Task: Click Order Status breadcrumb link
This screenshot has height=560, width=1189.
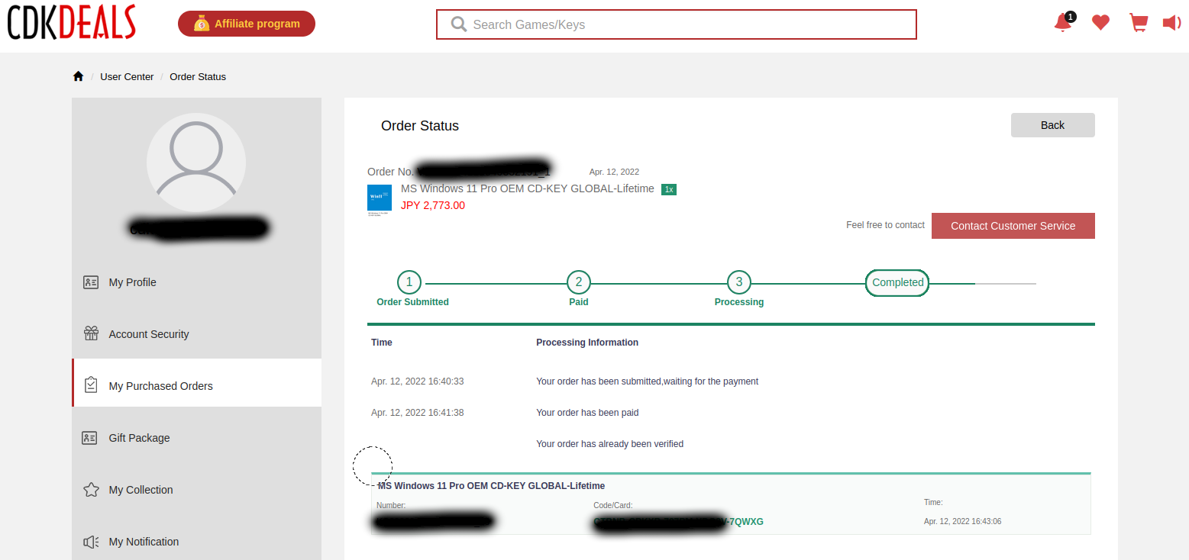Action: (198, 76)
